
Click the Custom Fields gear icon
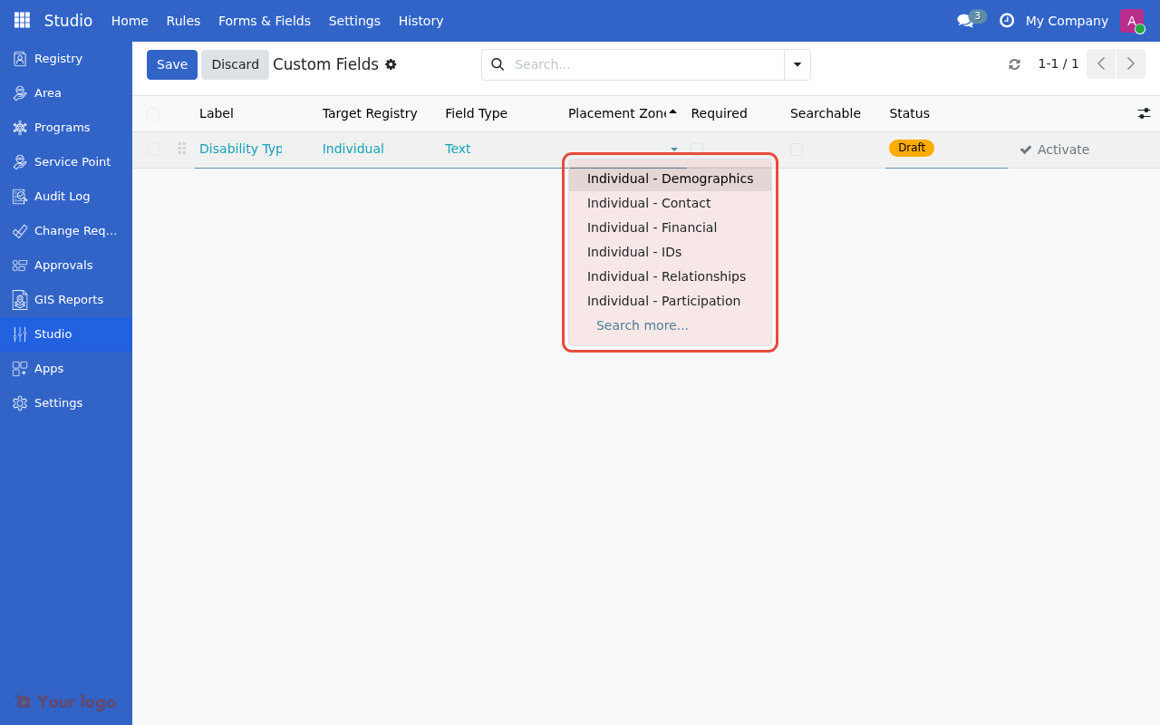[x=391, y=64]
